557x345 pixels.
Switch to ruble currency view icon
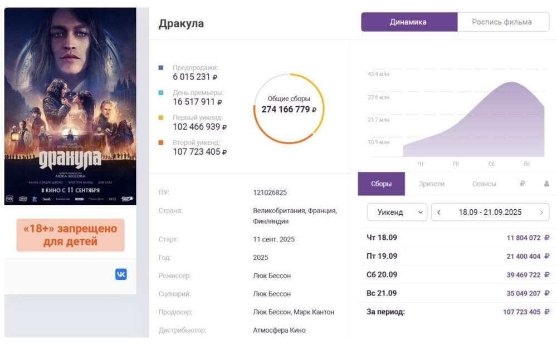point(522,184)
